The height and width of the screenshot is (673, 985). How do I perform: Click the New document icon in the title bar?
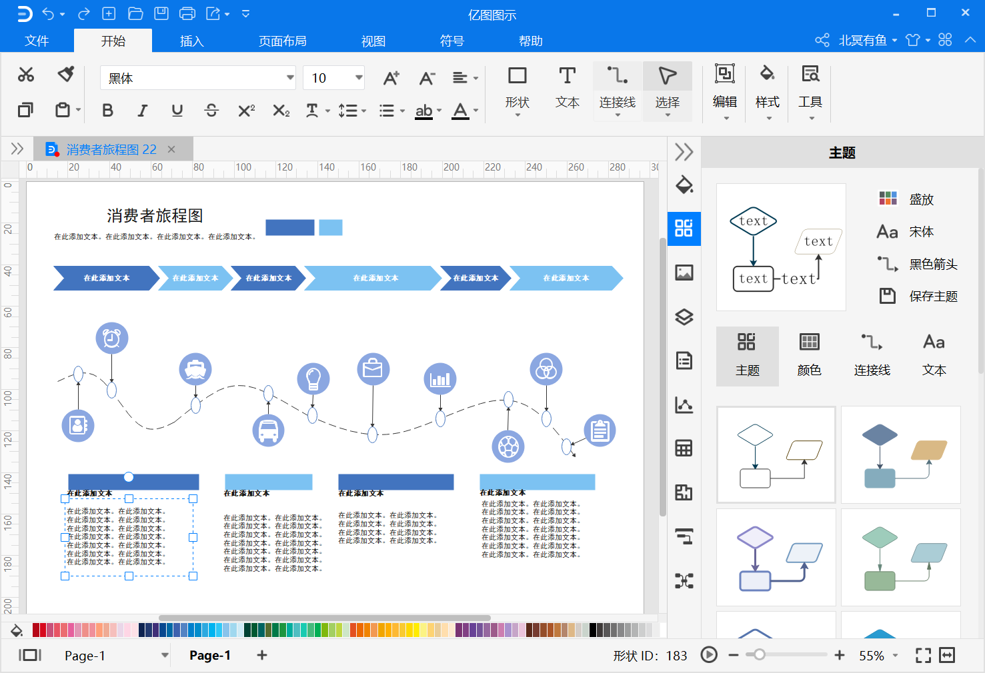(x=109, y=13)
